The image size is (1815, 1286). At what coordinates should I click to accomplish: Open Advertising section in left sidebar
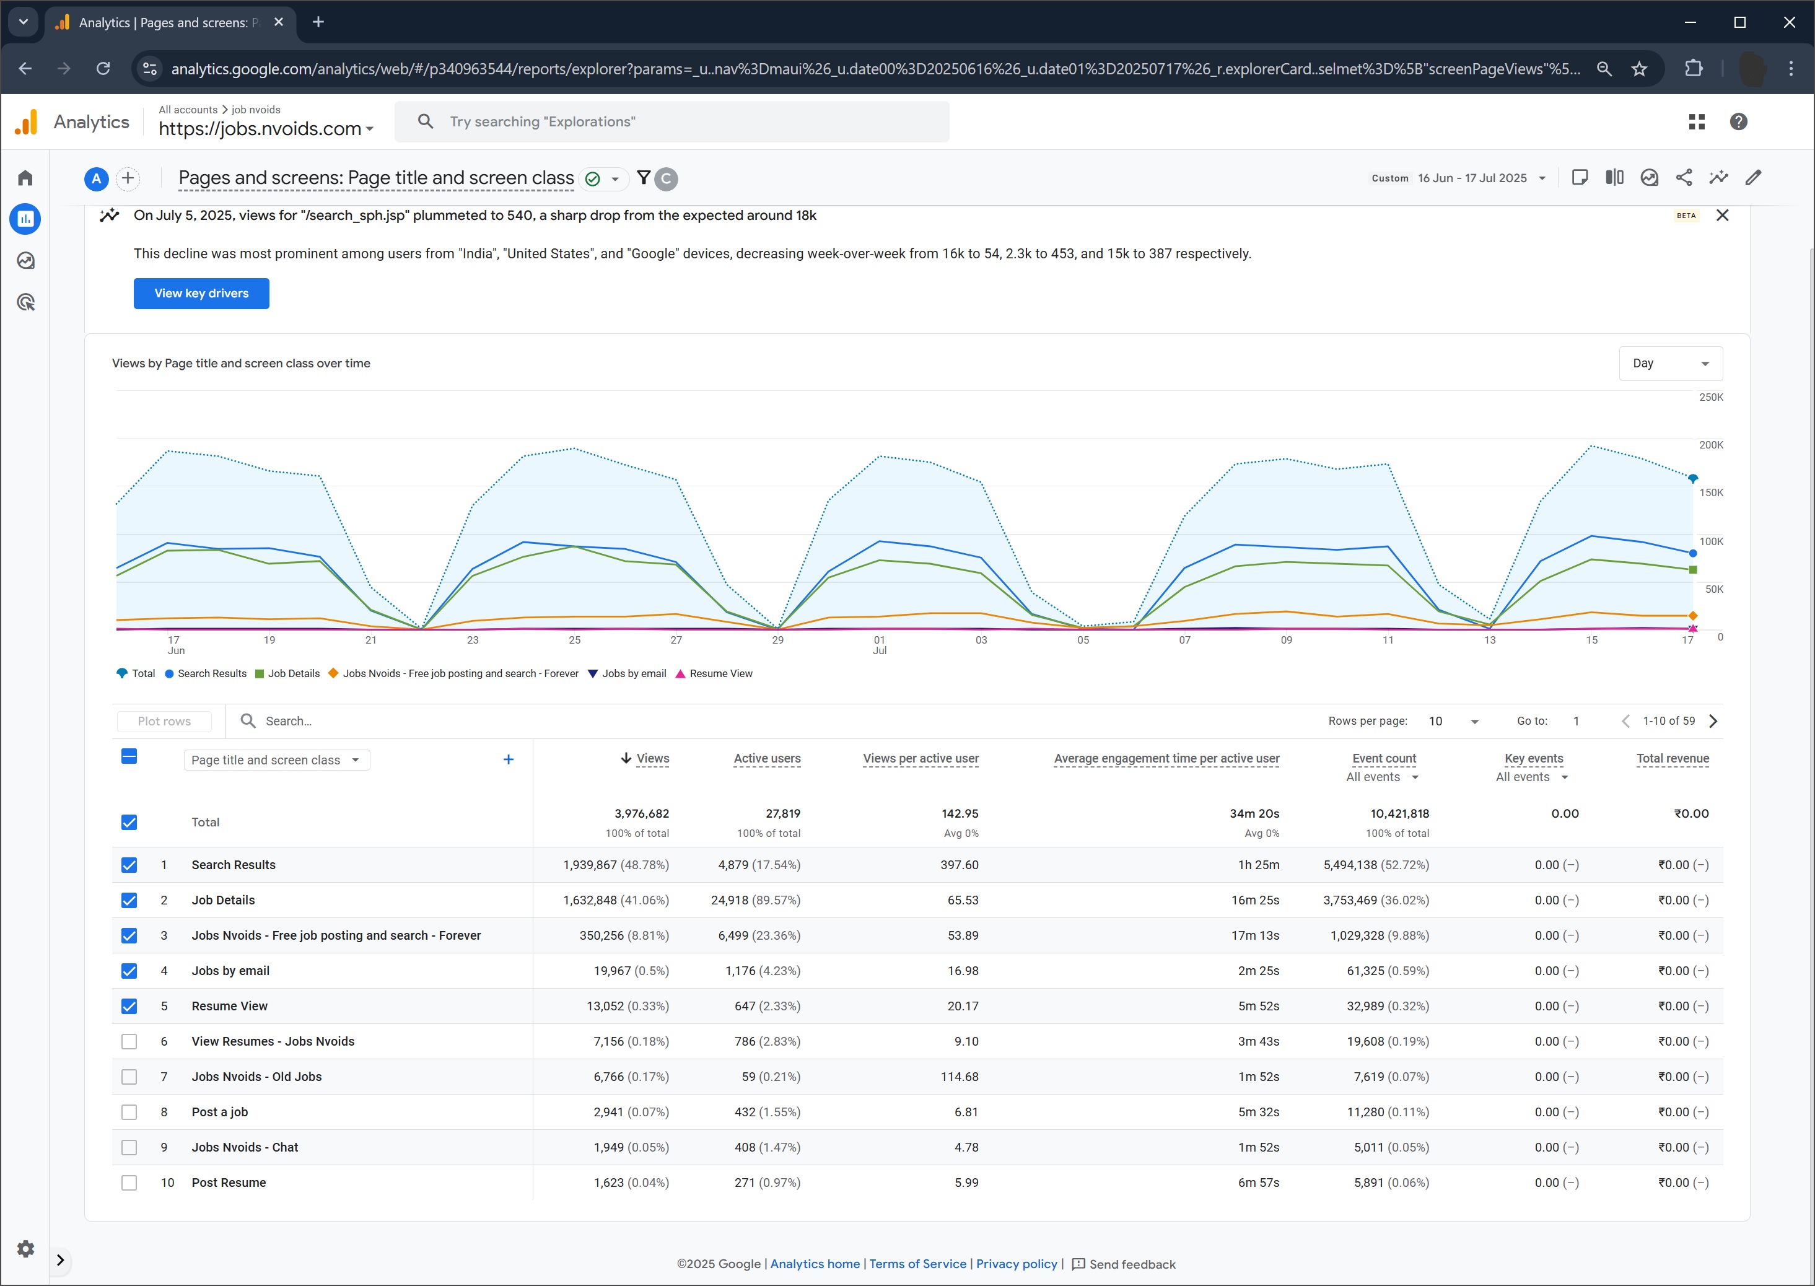coord(25,302)
